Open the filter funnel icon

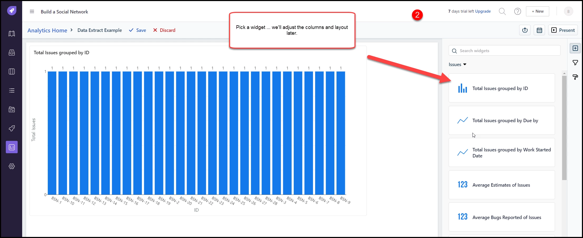click(575, 63)
